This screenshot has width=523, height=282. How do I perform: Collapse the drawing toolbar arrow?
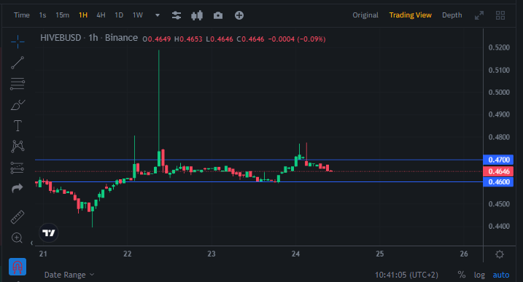31,243
